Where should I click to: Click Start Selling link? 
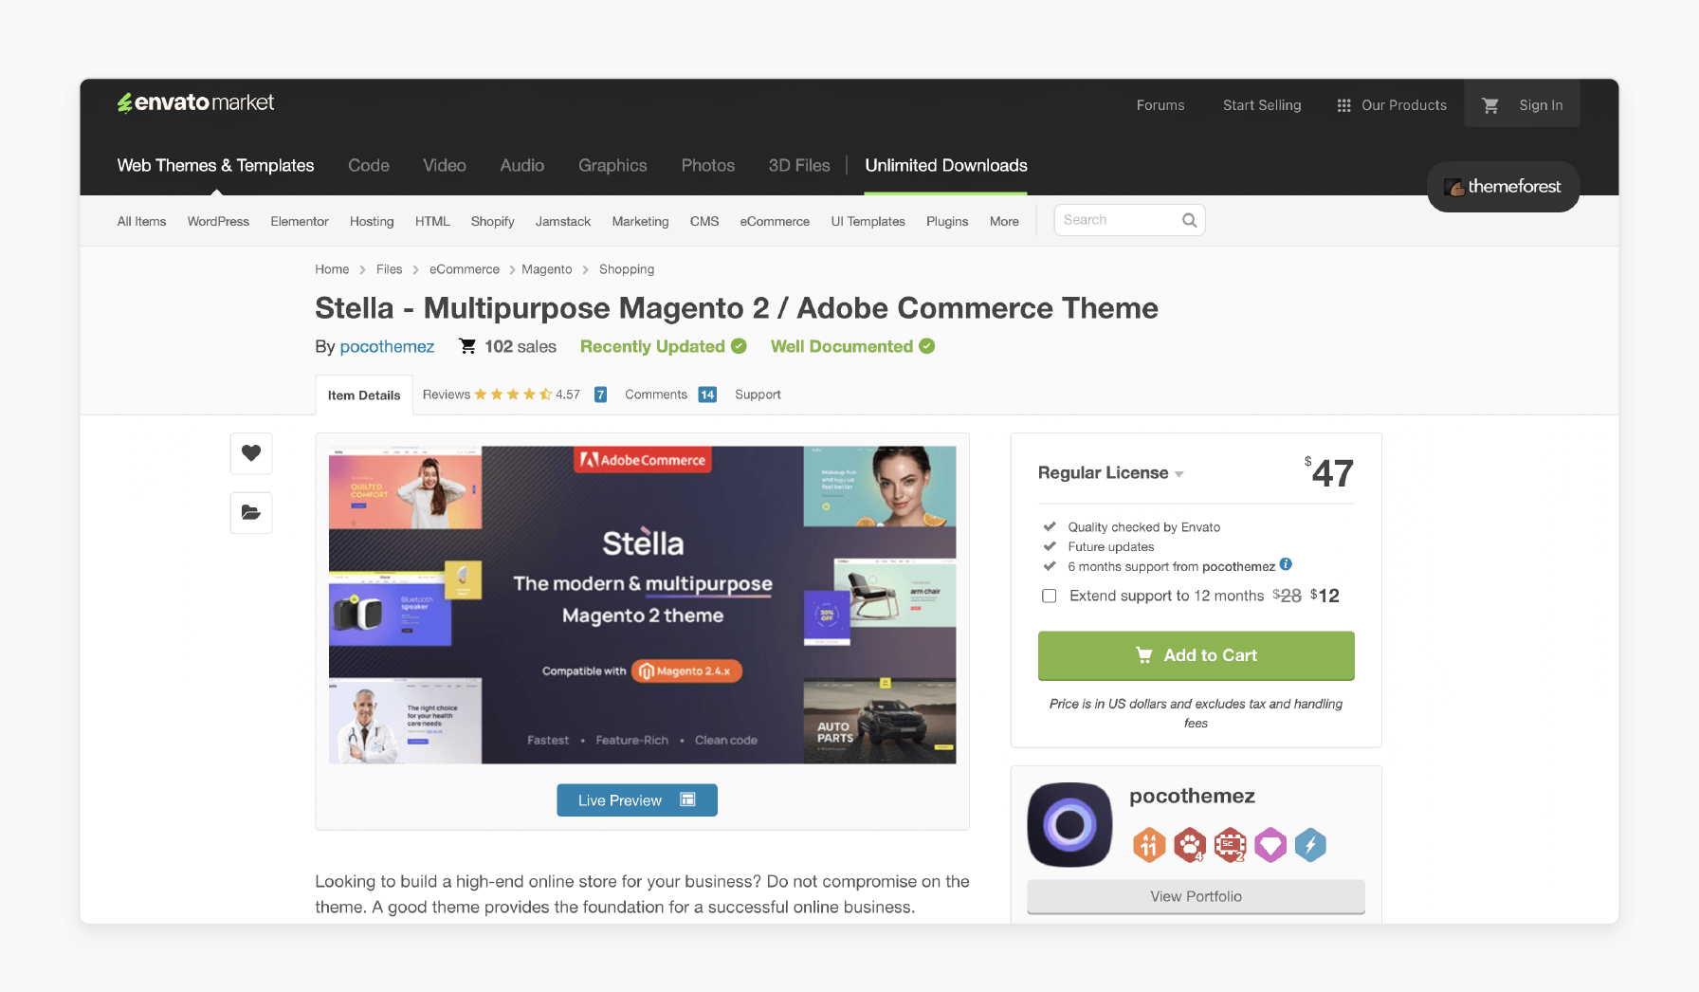(x=1262, y=105)
